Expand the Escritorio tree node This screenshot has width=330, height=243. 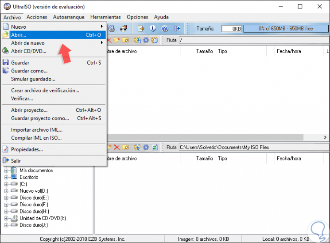(6, 177)
